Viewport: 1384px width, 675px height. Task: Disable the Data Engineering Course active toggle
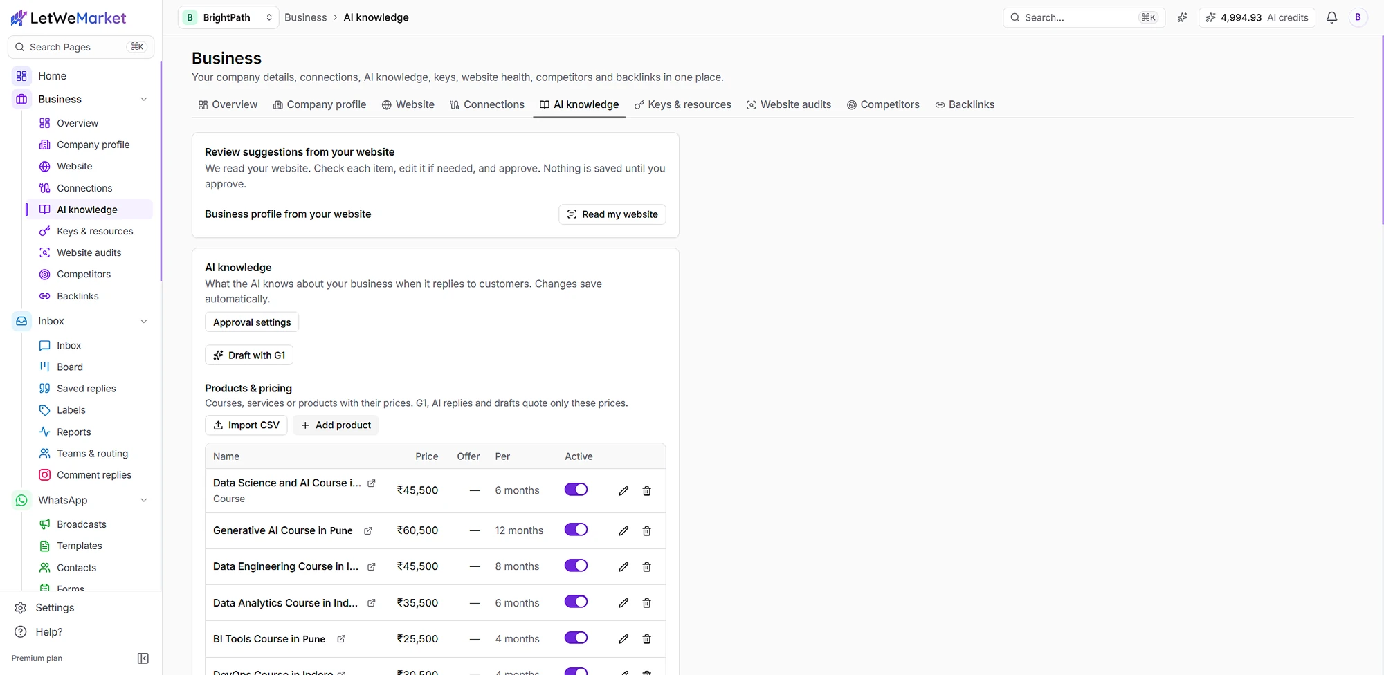click(x=576, y=566)
